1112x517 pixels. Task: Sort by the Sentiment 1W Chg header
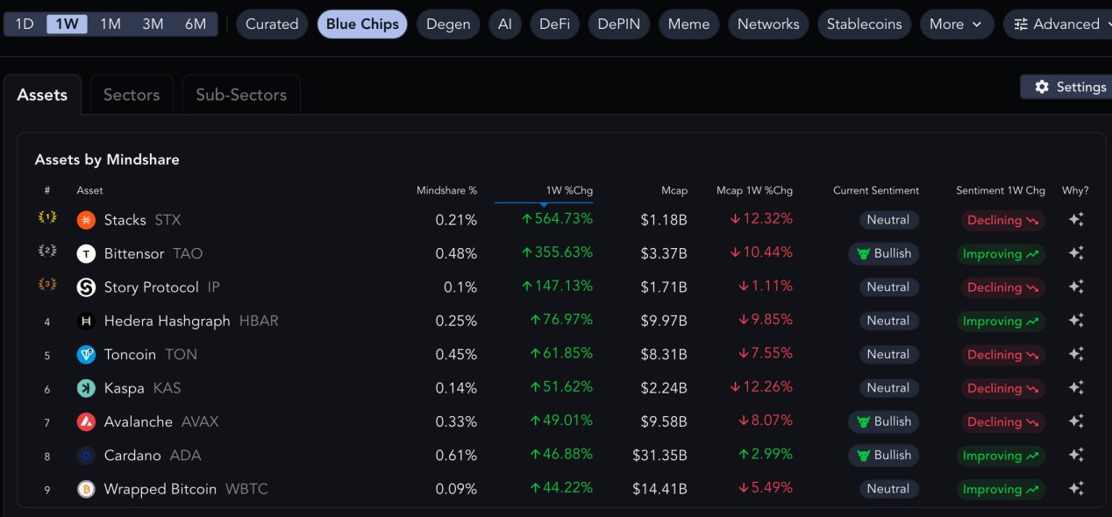1001,190
